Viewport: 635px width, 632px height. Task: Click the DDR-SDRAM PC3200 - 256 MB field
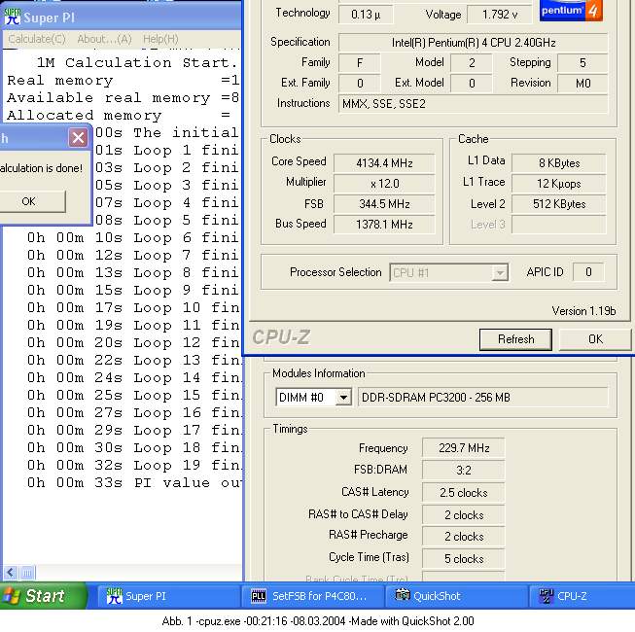pos(482,397)
